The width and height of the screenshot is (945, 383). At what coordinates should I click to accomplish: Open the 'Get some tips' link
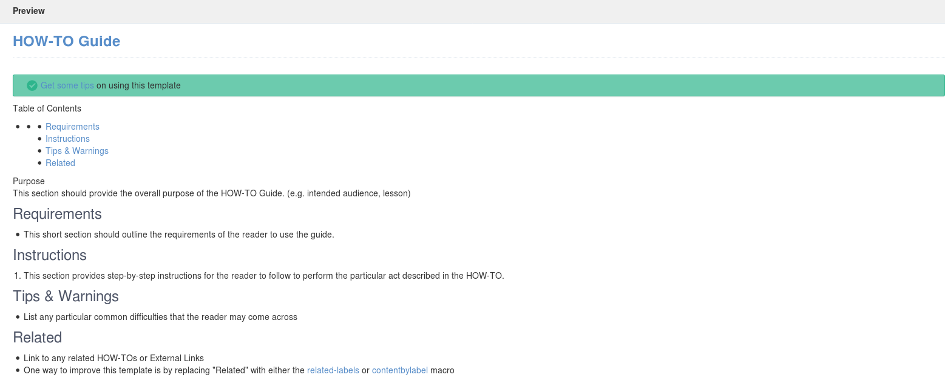coord(67,85)
